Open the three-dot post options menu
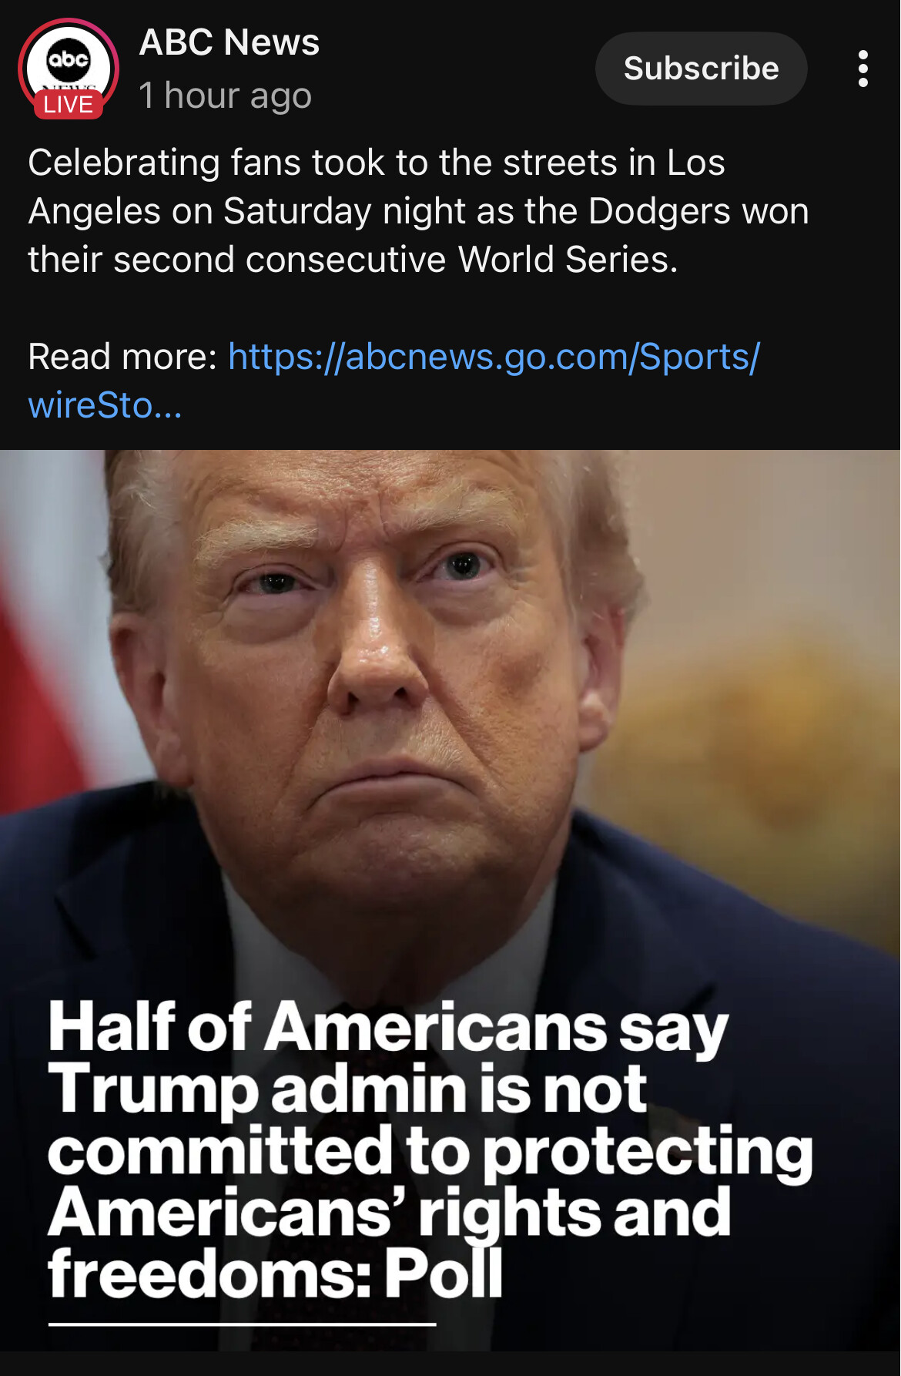 point(863,69)
